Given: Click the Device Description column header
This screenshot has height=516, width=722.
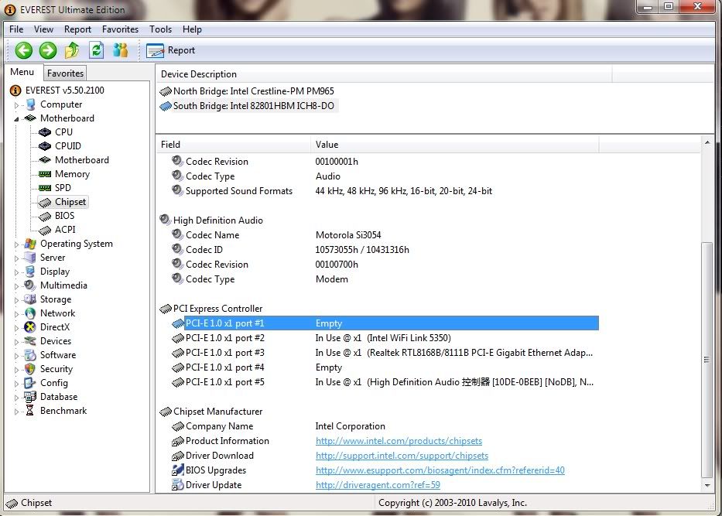Looking at the screenshot, I should tap(384, 74).
